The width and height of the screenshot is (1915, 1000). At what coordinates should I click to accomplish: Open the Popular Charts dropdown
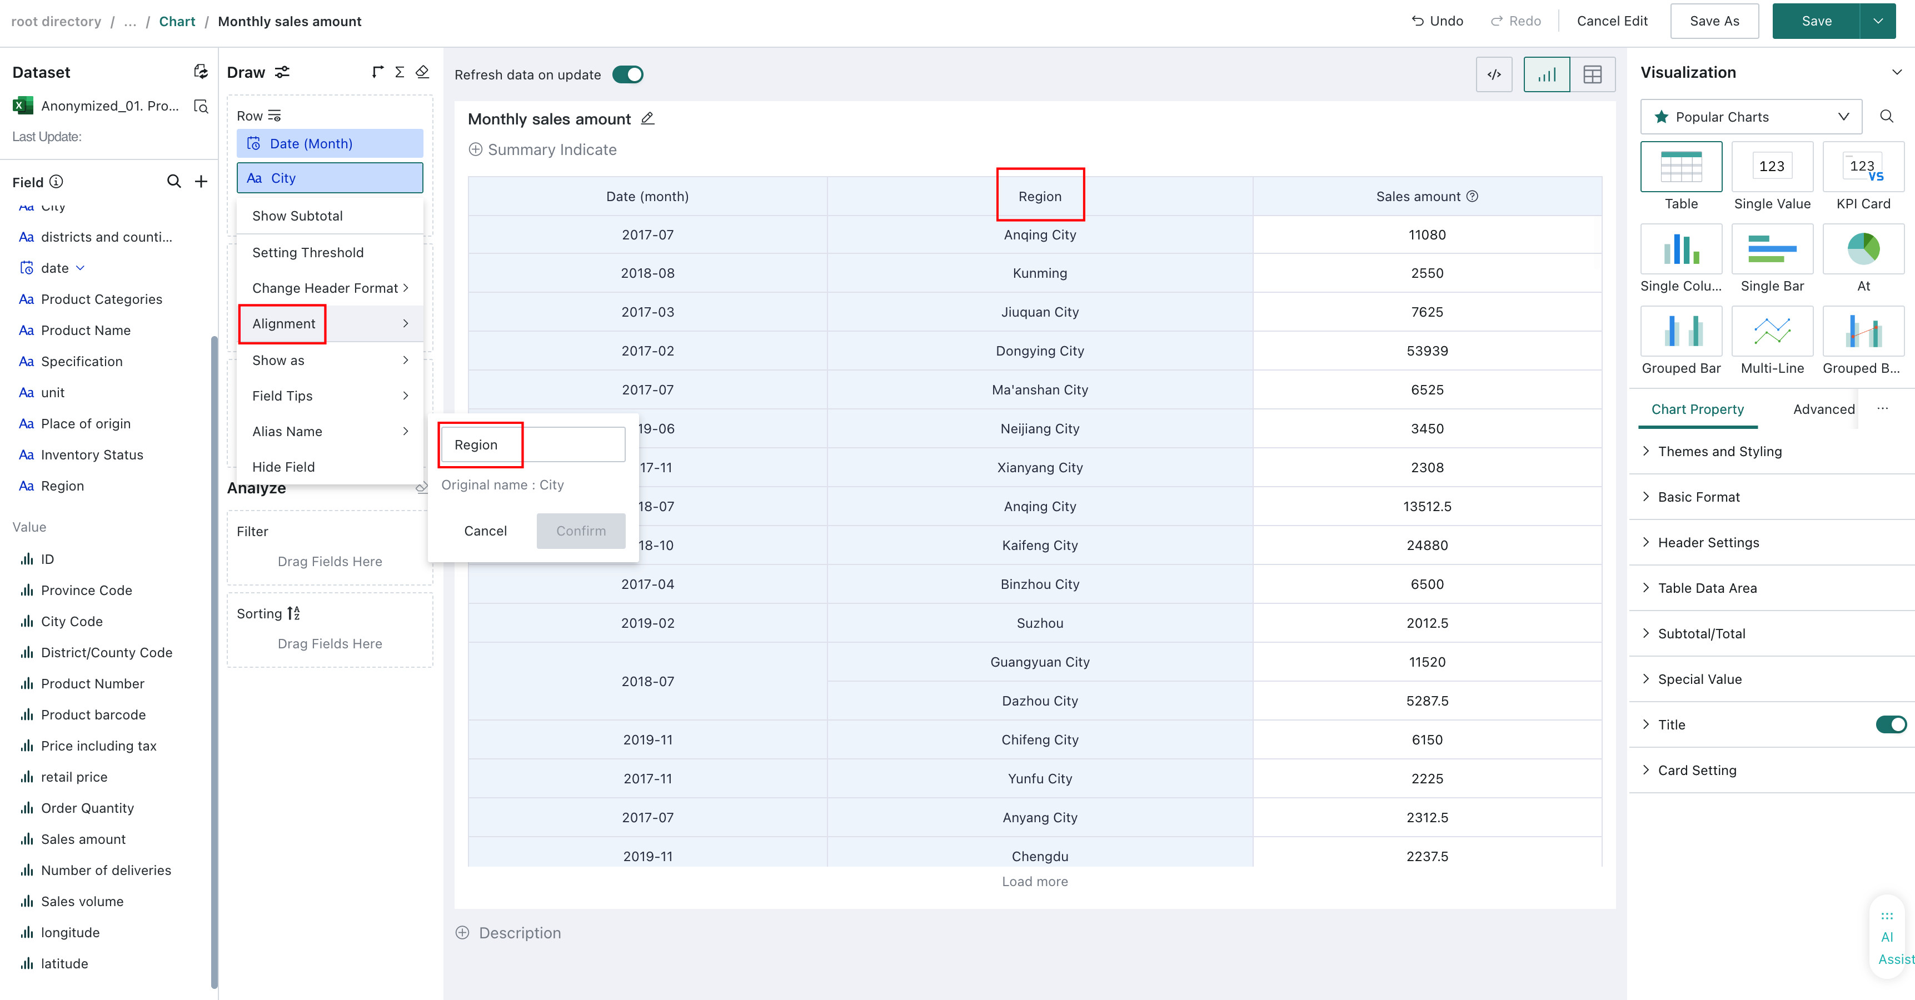point(1751,117)
